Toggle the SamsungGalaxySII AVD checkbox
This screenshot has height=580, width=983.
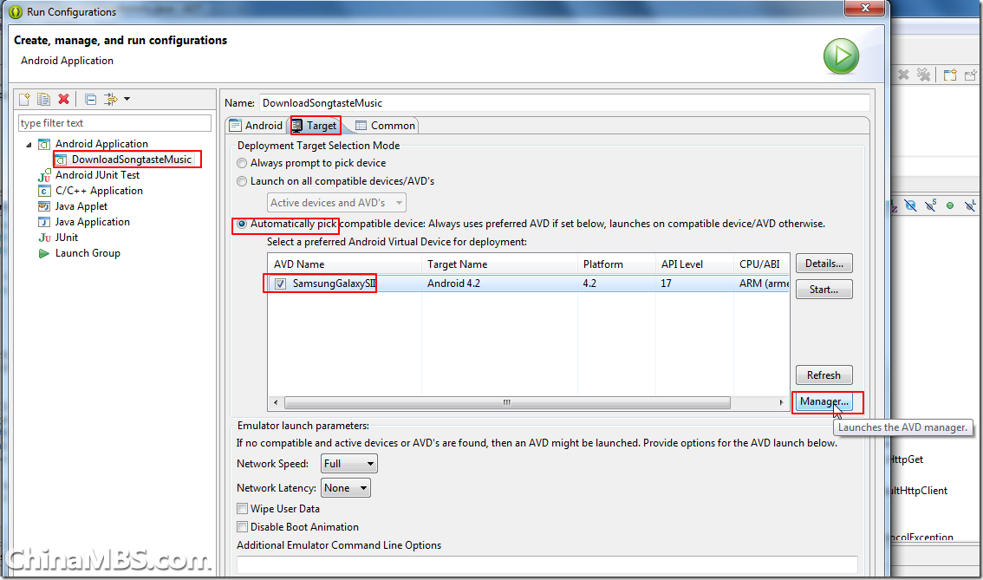280,283
